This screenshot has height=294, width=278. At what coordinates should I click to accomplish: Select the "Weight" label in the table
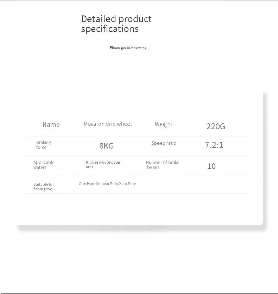163,124
